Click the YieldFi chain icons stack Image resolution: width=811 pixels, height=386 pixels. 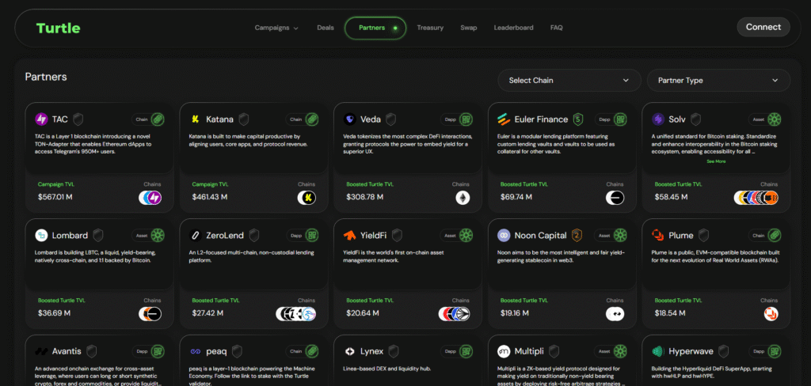click(454, 314)
